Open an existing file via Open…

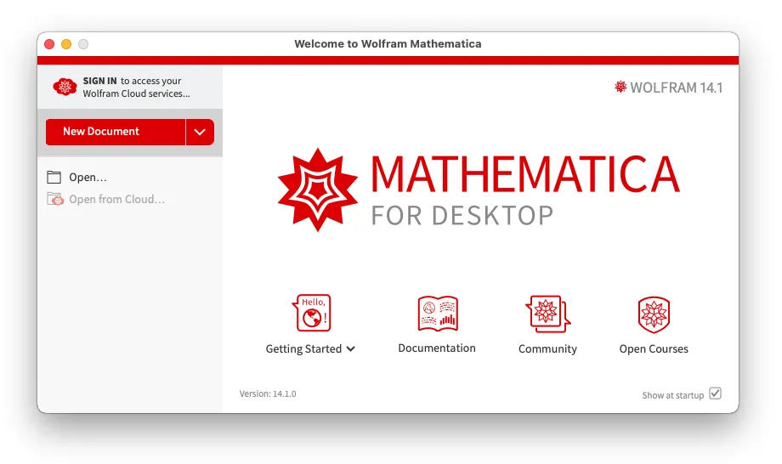(x=88, y=178)
